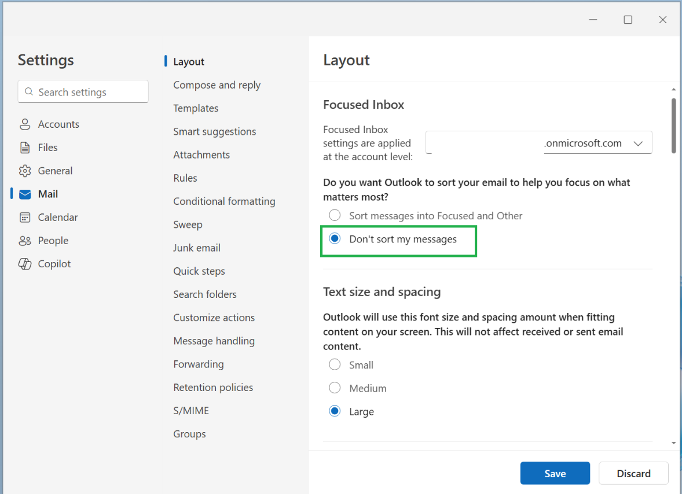Choose Small text size
The width and height of the screenshot is (682, 494).
point(335,364)
